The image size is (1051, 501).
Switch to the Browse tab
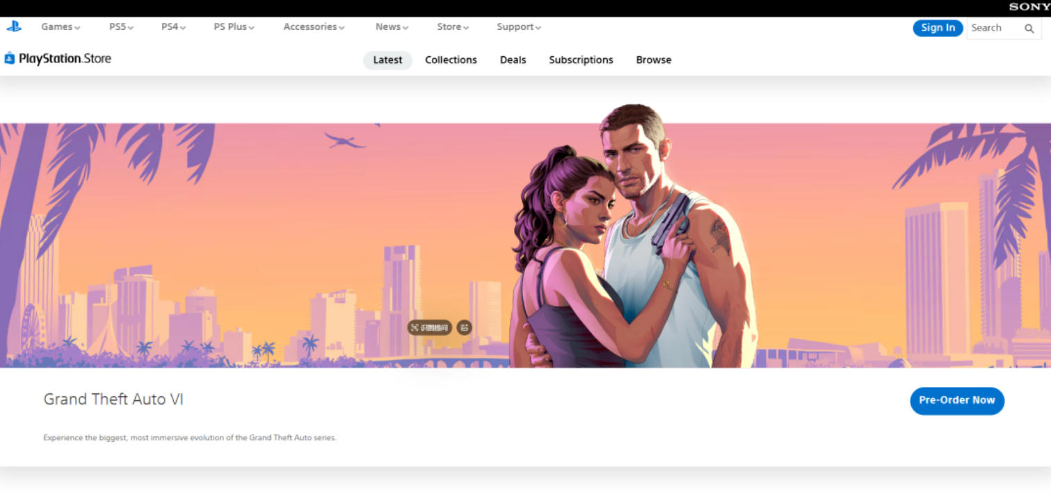coord(654,60)
